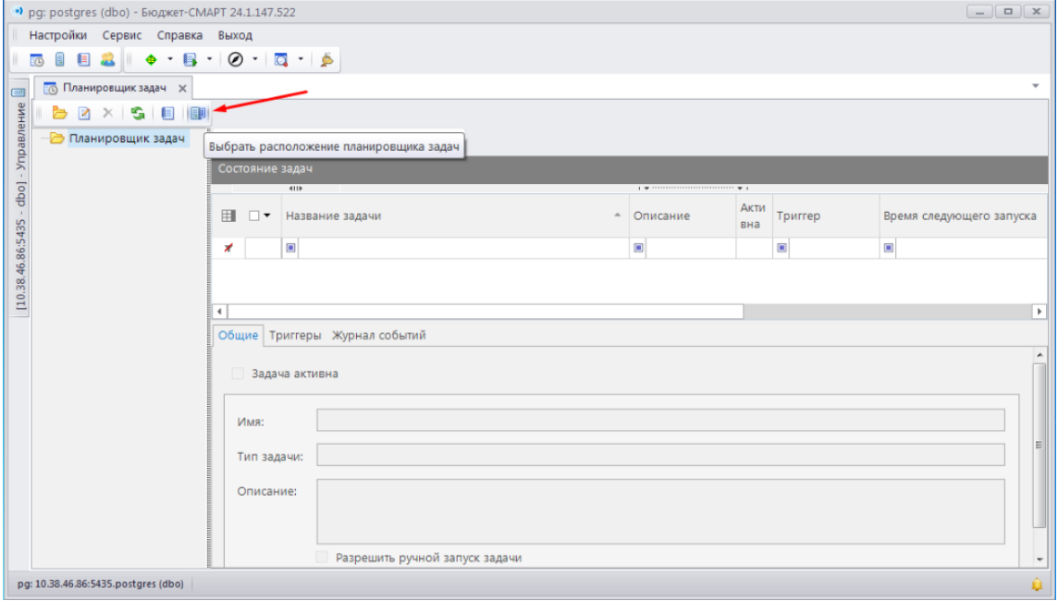The width and height of the screenshot is (1058, 601).
Task: Open the Справка menu
Action: 179,35
